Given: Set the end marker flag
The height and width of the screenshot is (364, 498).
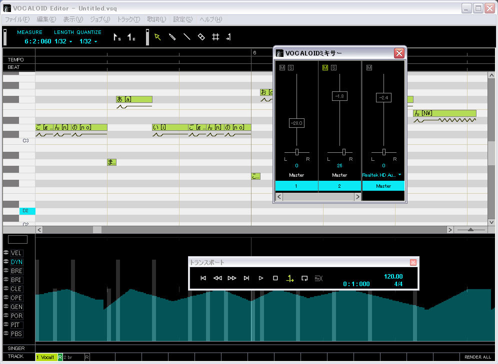Looking at the screenshot, I should click(131, 37).
